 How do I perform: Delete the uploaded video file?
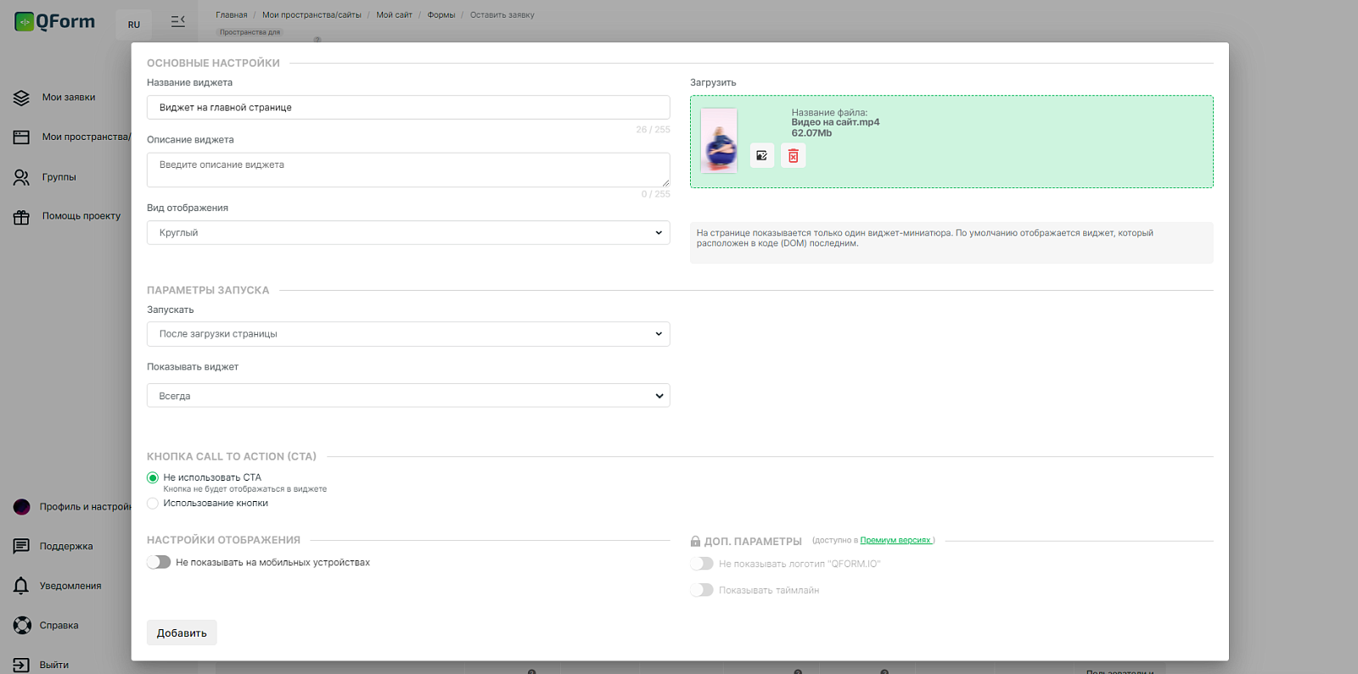[x=793, y=155]
